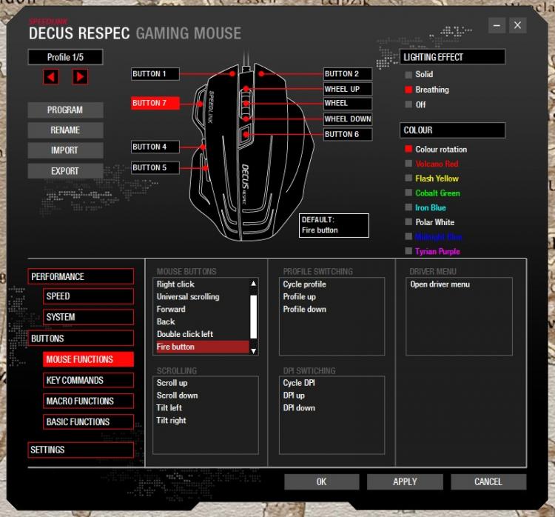
Task: Click the EXPORT button
Action: [x=65, y=171]
